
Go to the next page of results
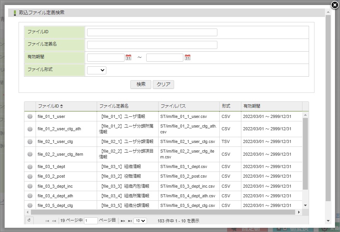[123, 221]
